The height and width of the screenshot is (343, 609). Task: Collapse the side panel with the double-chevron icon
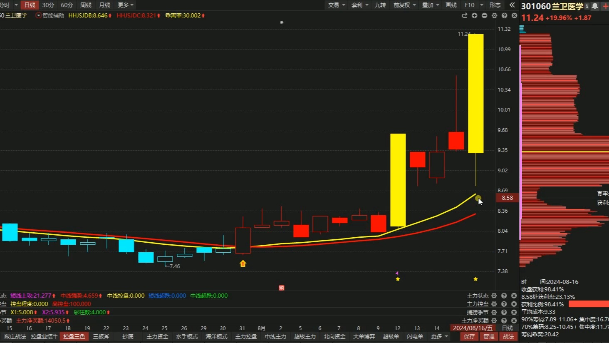pos(512,5)
